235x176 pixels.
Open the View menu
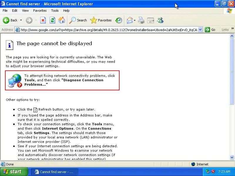tap(25, 11)
